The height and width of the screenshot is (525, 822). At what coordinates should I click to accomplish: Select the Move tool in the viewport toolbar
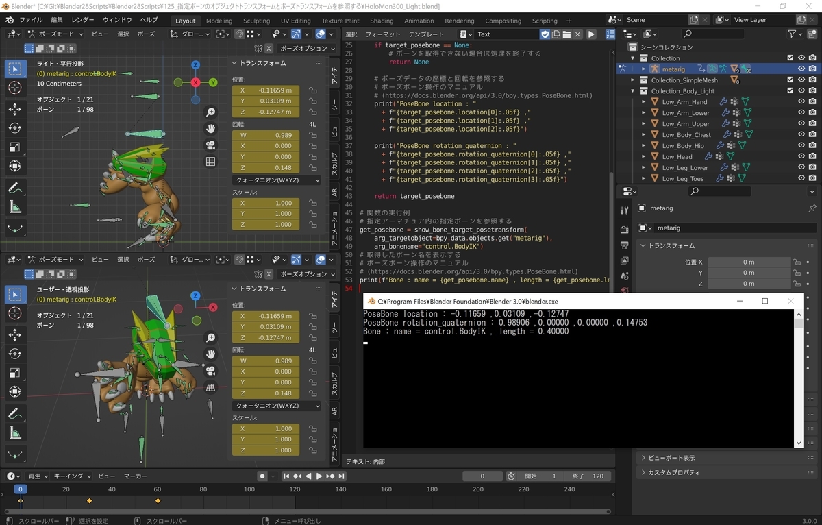pos(15,107)
